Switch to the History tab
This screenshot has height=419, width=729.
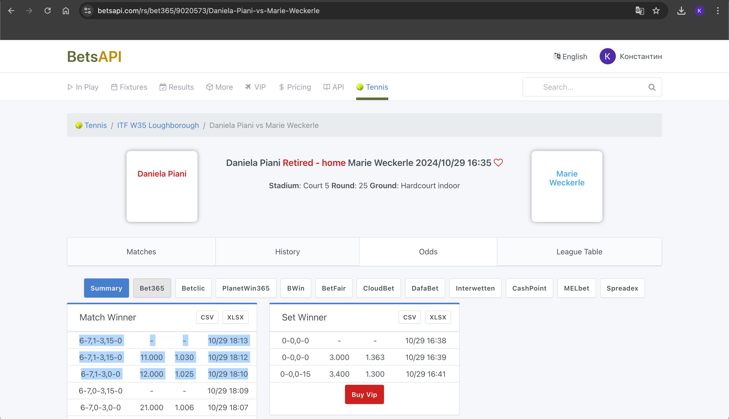pyautogui.click(x=287, y=252)
